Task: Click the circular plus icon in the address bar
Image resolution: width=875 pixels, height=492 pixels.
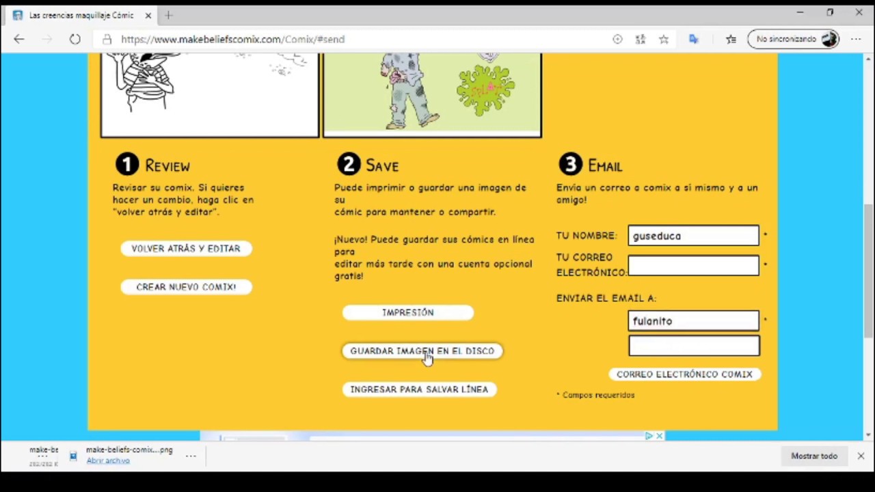Action: [x=617, y=40]
